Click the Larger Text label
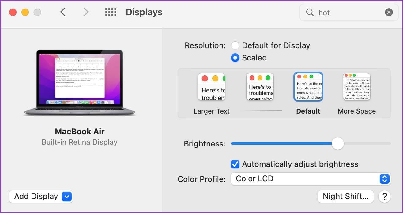This screenshot has height=213, width=403. (x=212, y=111)
